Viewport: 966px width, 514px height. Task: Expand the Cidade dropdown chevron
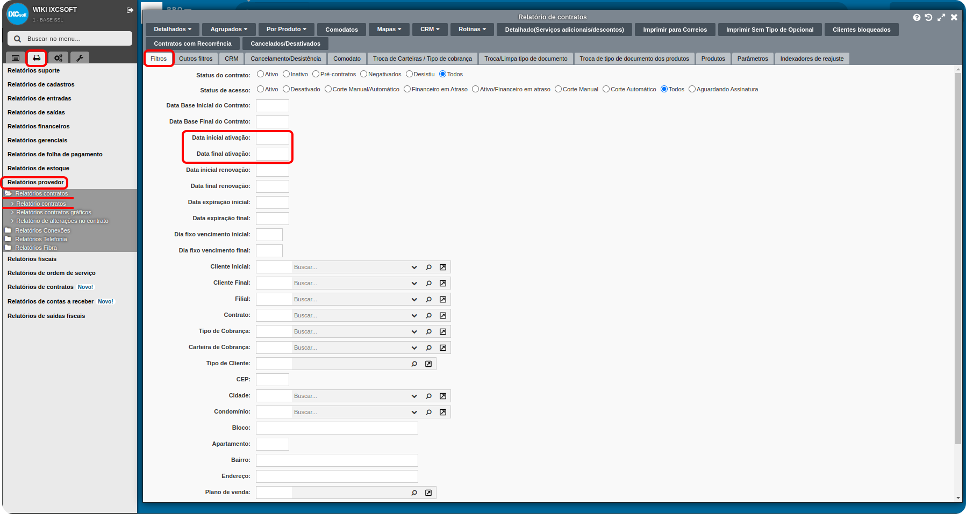[414, 396]
